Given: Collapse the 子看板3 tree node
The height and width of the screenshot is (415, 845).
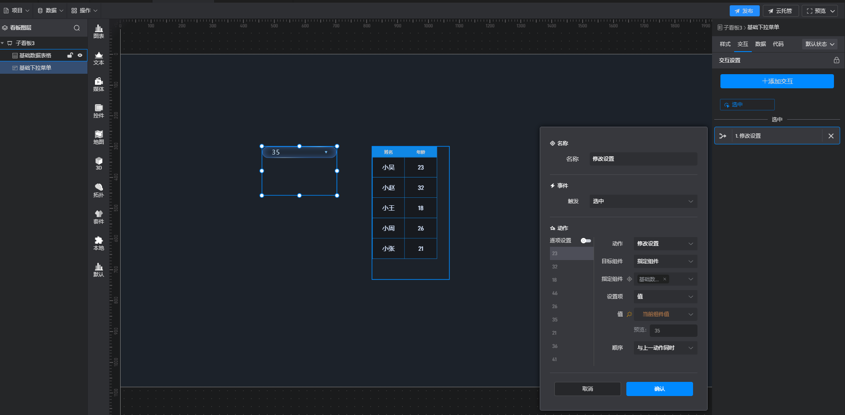Looking at the screenshot, I should pyautogui.click(x=3, y=43).
